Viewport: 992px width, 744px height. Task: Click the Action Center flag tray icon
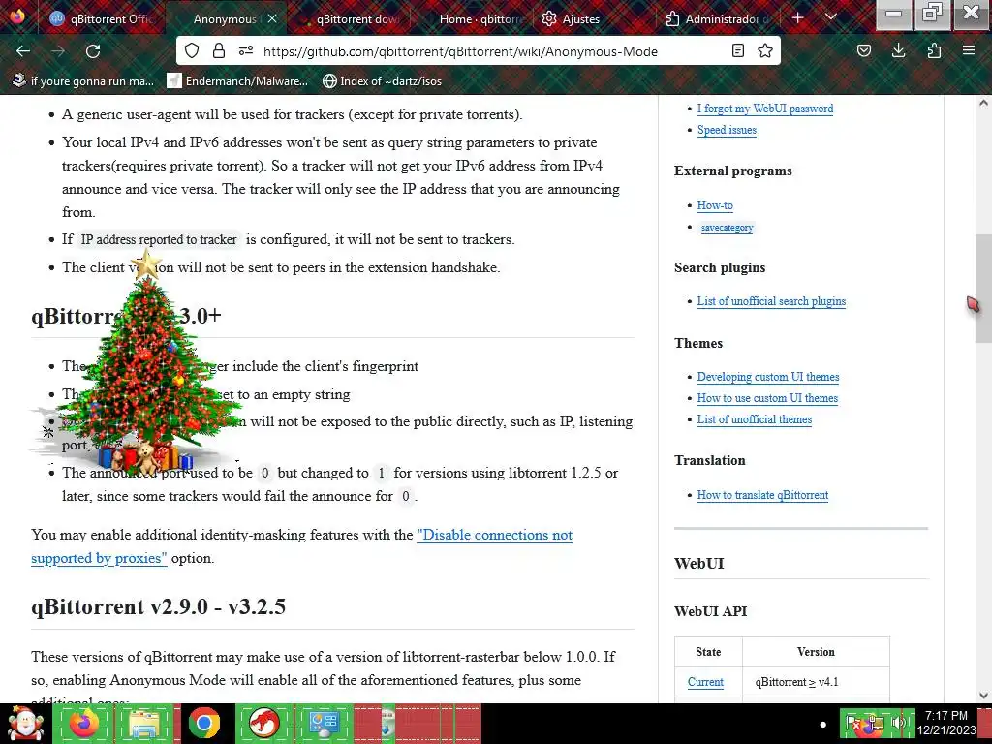tap(853, 723)
